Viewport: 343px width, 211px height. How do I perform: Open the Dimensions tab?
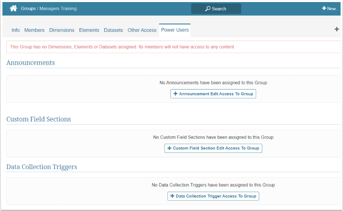click(x=62, y=30)
